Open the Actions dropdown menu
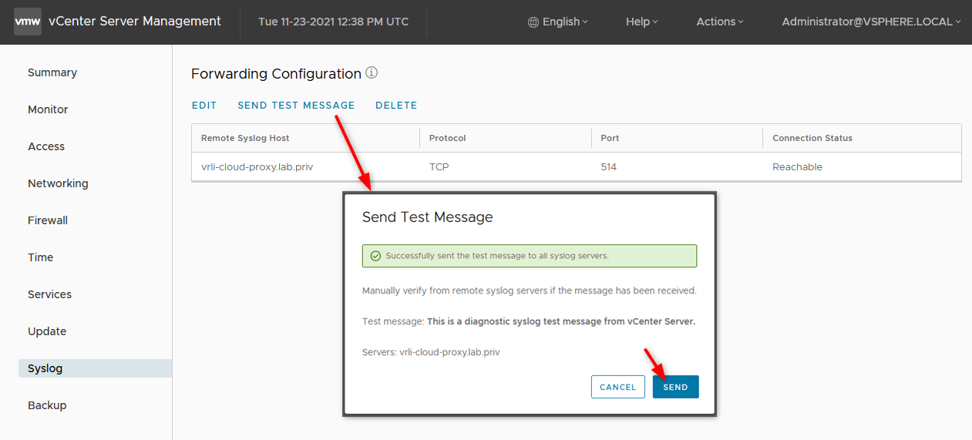The image size is (972, 440). click(x=720, y=22)
